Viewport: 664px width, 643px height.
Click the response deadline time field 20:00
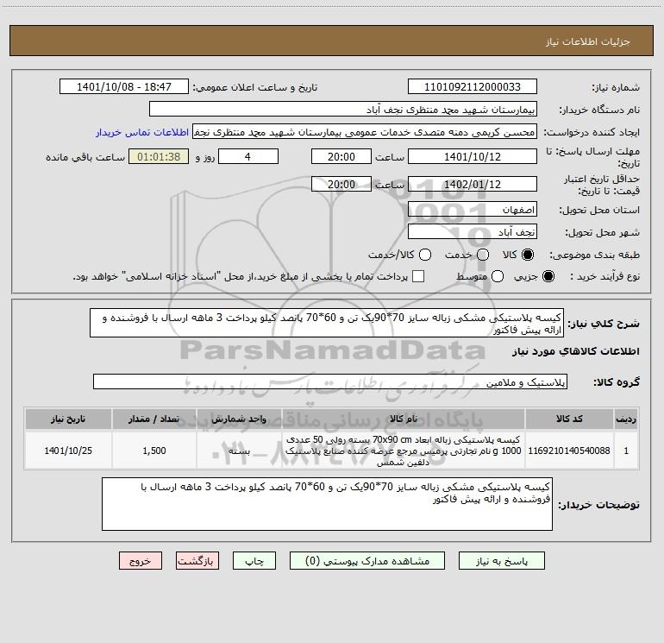(341, 156)
